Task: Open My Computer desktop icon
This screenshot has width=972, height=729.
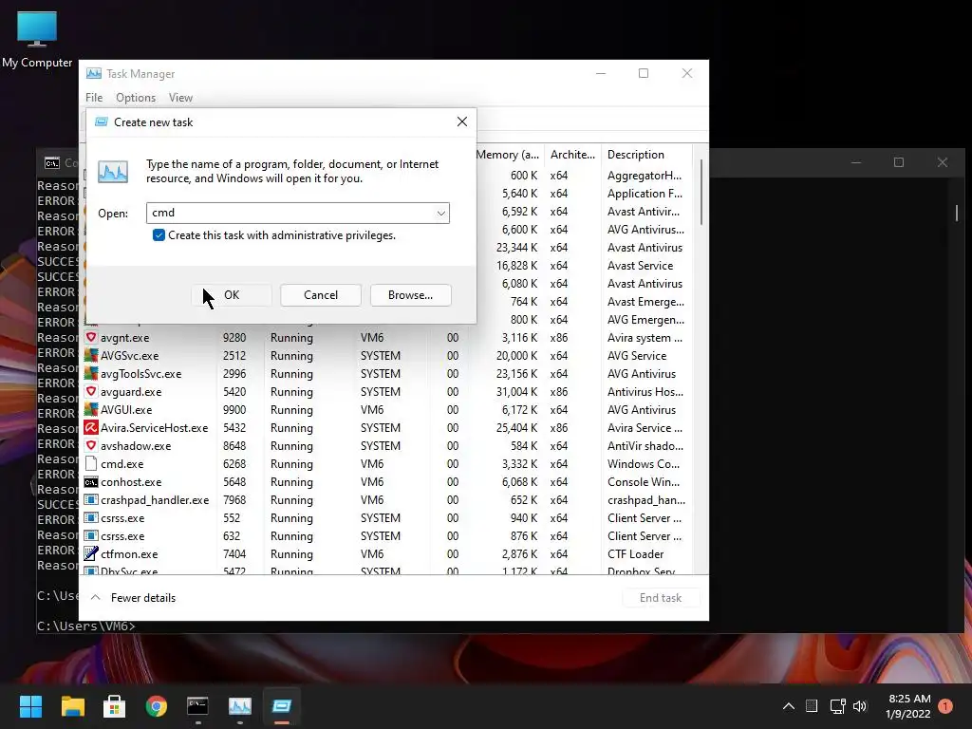Action: pos(37,38)
